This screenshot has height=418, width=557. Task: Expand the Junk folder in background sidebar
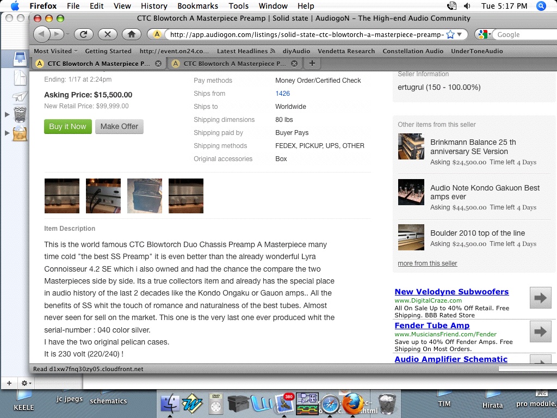7,133
